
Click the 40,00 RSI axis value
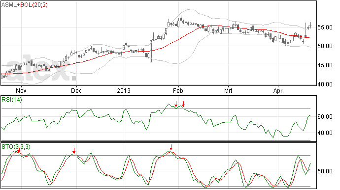tap(325, 133)
